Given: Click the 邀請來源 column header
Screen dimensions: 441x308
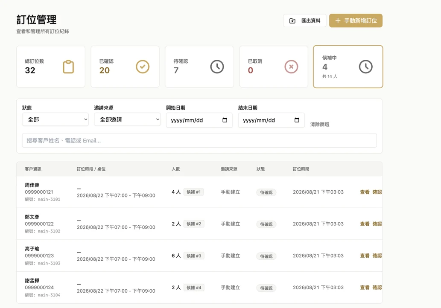Looking at the screenshot, I should tap(229, 169).
